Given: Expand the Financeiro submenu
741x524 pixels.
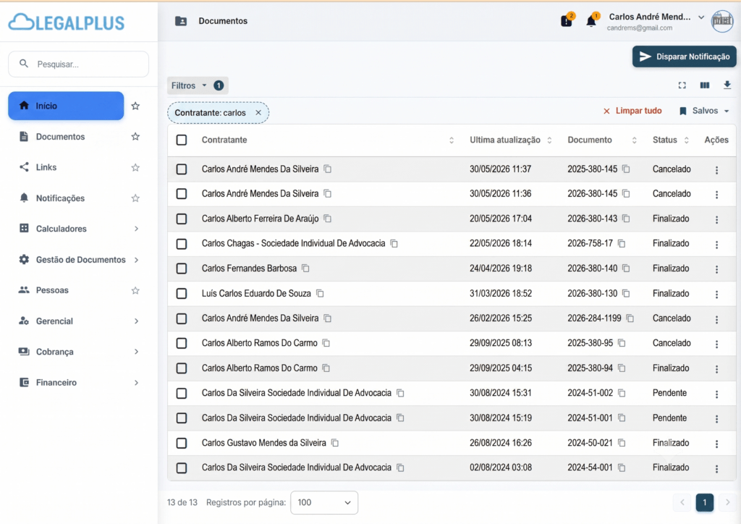Looking at the screenshot, I should pos(136,383).
